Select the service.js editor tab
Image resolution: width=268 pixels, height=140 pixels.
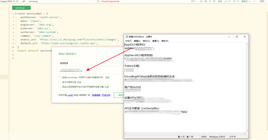[x=21, y=8]
